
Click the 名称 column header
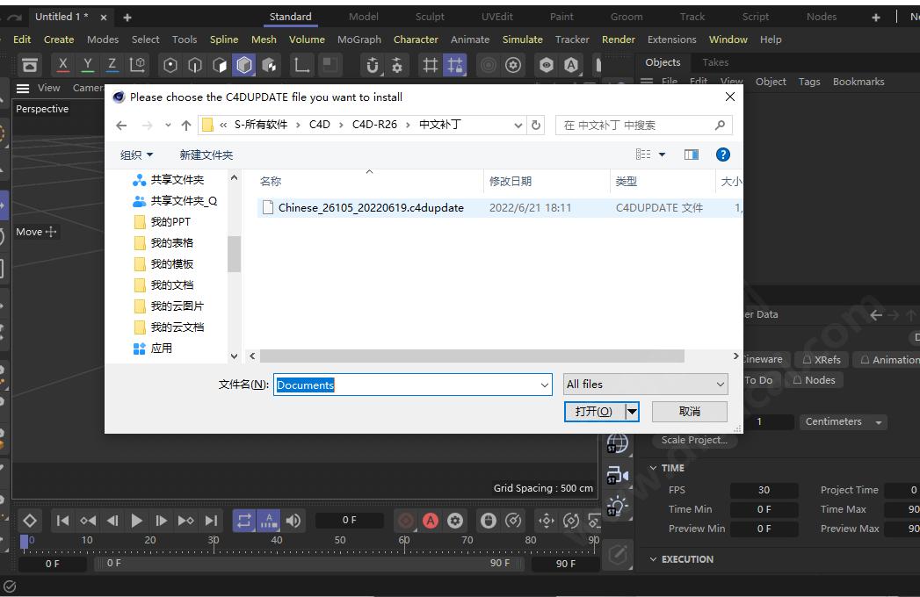[x=271, y=181]
